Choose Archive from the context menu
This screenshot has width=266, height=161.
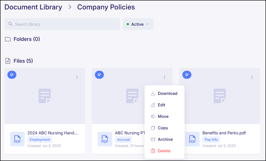click(164, 139)
